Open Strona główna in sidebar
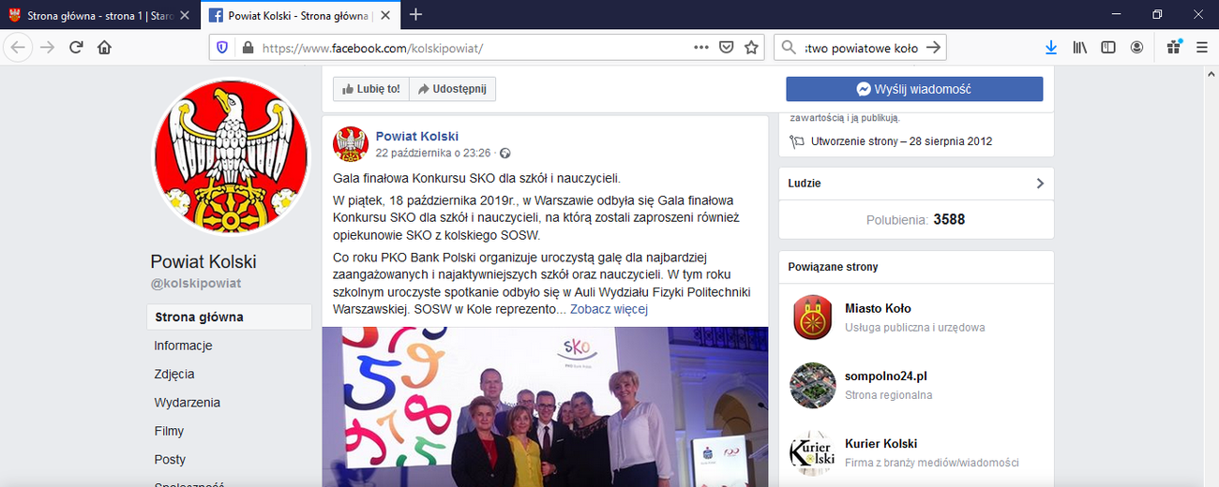This screenshot has width=1219, height=487. coord(229,317)
